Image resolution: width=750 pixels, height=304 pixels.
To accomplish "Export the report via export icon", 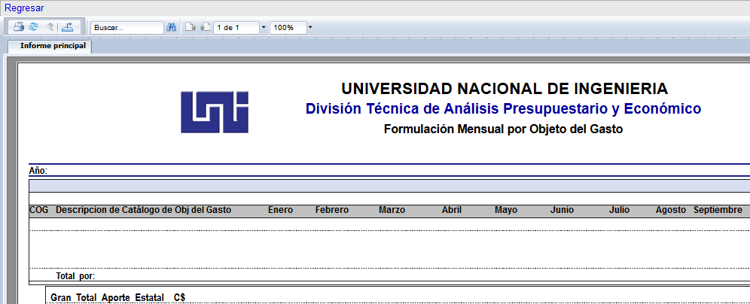I will pos(68,27).
